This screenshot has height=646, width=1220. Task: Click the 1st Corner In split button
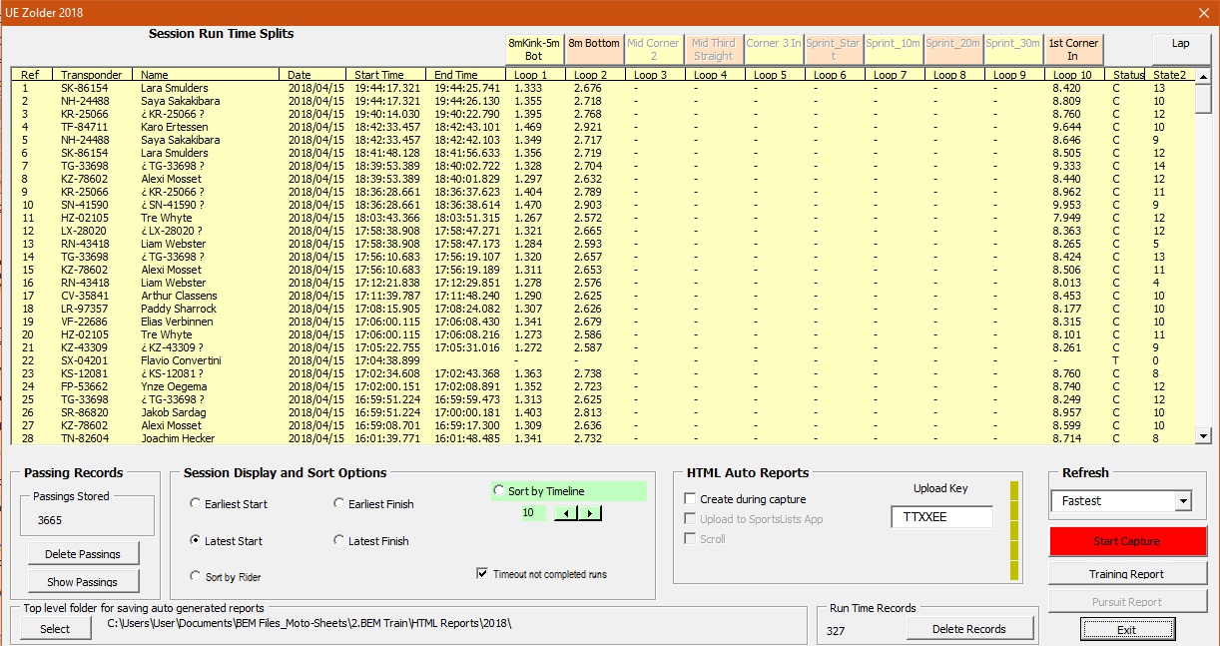point(1073,50)
